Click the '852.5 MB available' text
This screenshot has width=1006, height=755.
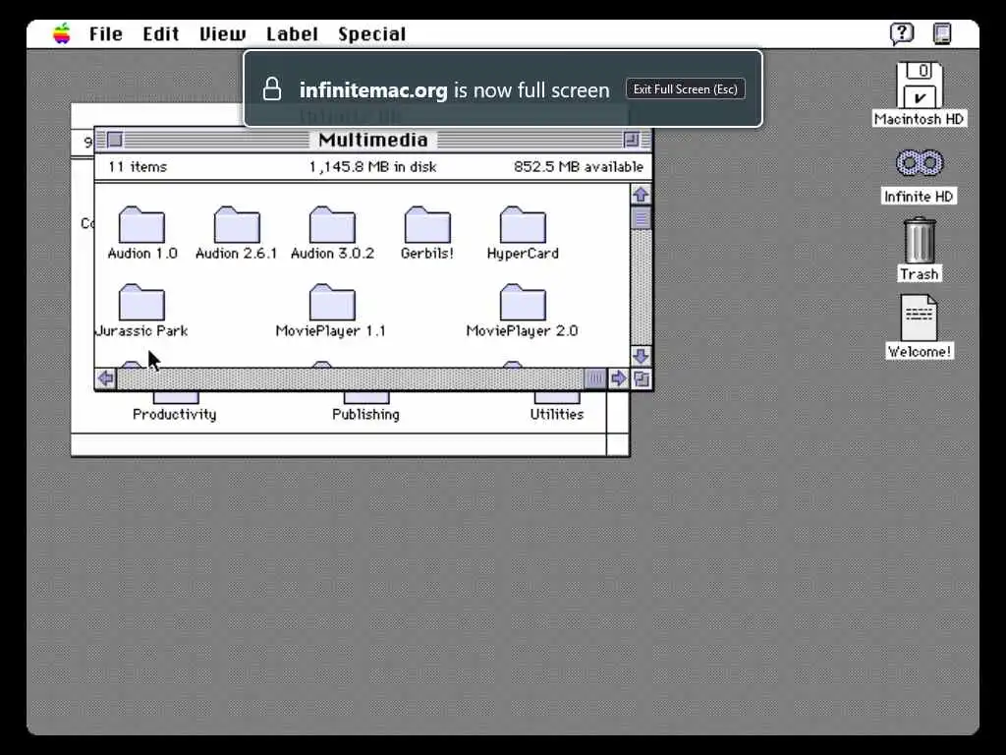[578, 167]
